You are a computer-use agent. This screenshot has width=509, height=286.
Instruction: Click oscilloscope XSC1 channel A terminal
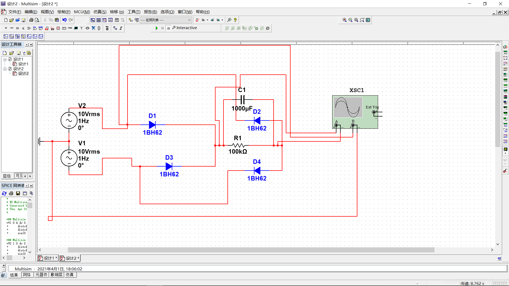pyautogui.click(x=336, y=125)
